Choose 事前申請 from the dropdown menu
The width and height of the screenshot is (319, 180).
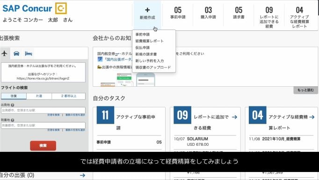click(x=143, y=34)
